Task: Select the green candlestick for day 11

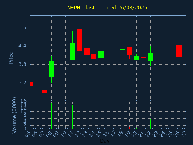Action: tap(72, 52)
